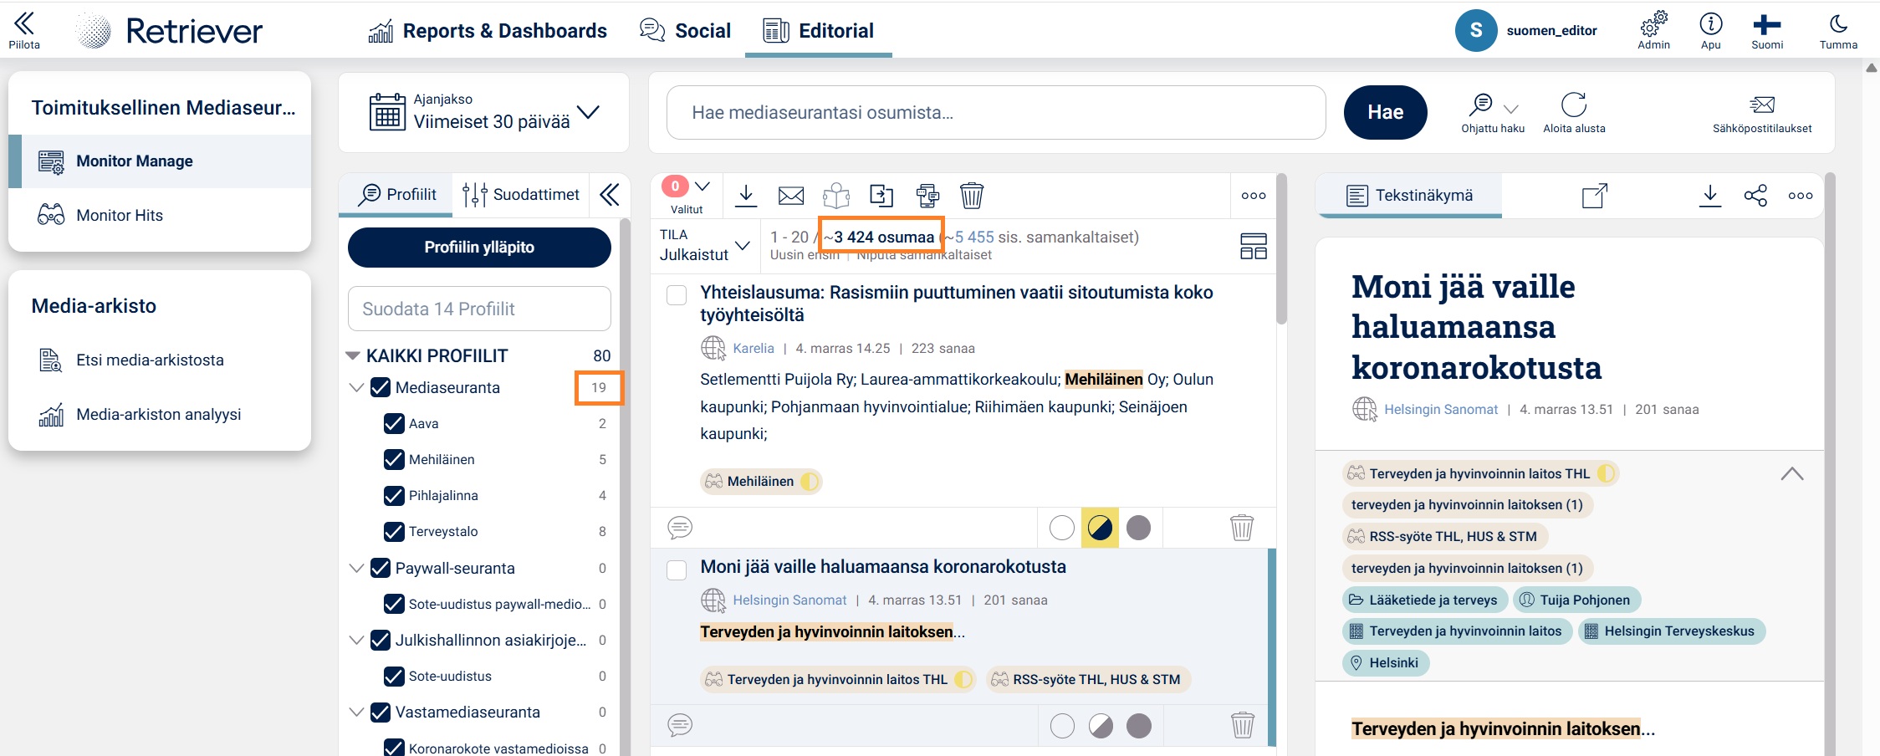Screen dimensions: 1880x756
Task: Change the results list layout view
Action: coord(1254,246)
